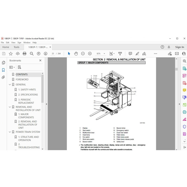Open the Edit menu
187x187 pixels.
coord(7,42)
